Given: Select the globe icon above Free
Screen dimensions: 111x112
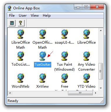Looking at the screenshot, I should click(x=64, y=78).
